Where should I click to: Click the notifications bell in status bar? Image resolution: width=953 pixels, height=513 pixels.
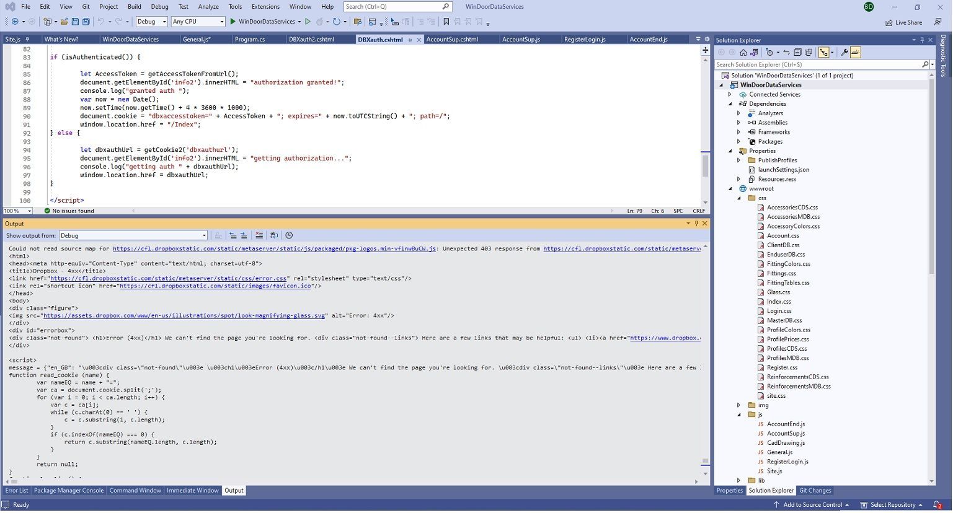coord(937,506)
